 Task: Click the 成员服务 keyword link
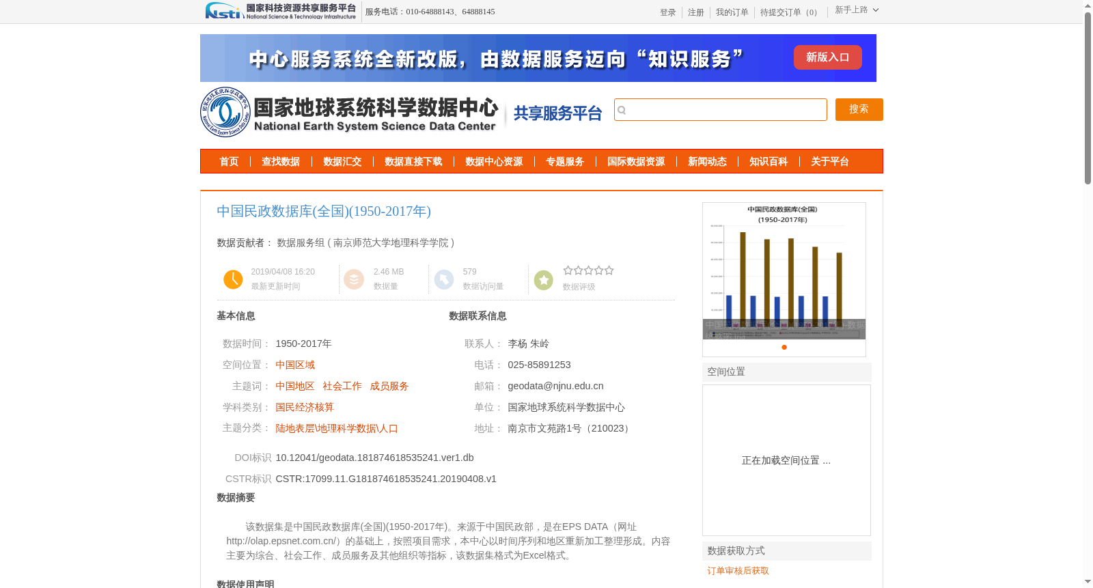tap(389, 387)
